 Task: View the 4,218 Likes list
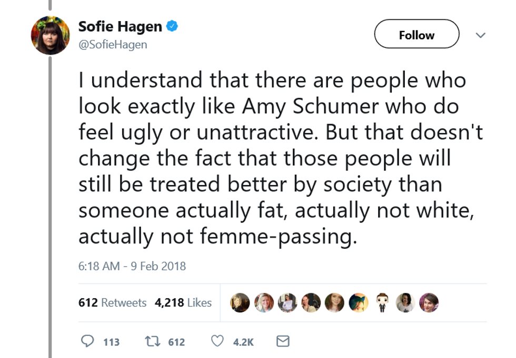183,303
